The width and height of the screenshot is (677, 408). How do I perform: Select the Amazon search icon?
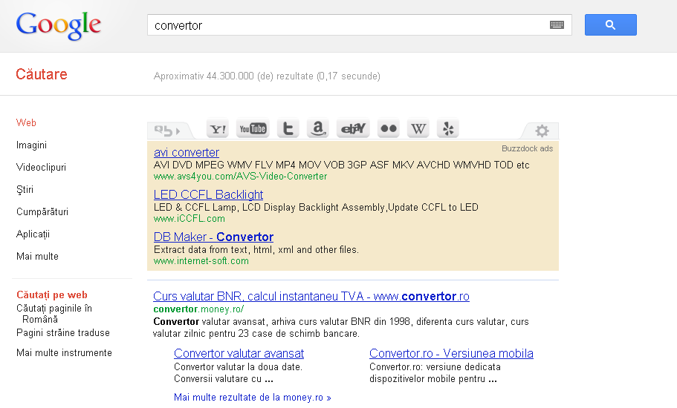coord(318,129)
